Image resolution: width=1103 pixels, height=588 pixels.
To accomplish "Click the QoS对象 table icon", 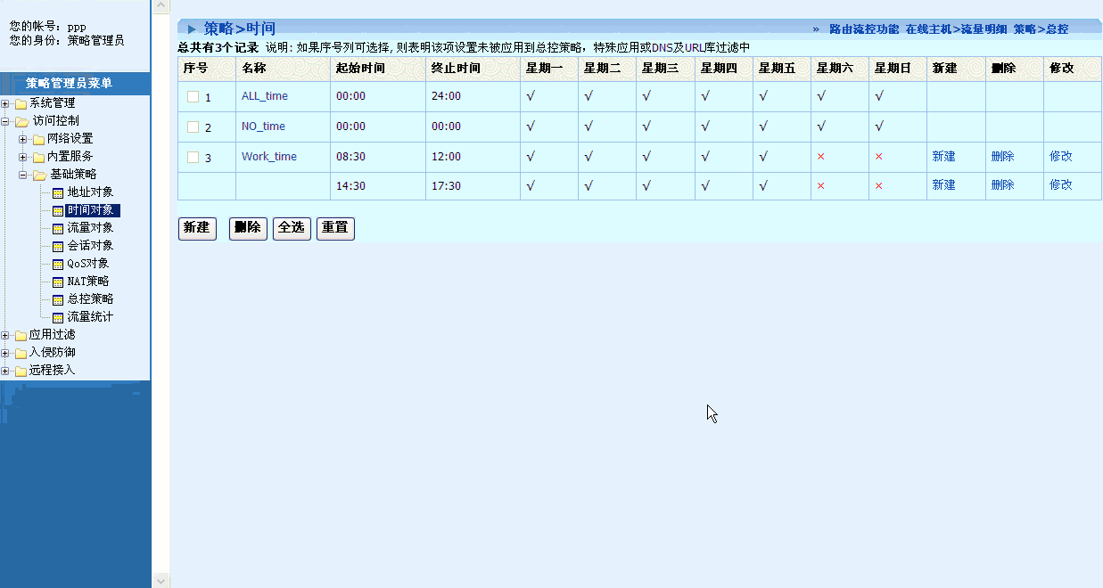I will coord(58,264).
